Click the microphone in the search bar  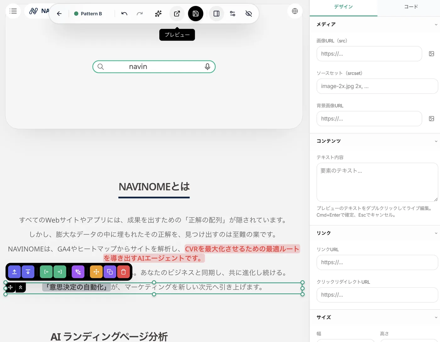click(x=207, y=67)
